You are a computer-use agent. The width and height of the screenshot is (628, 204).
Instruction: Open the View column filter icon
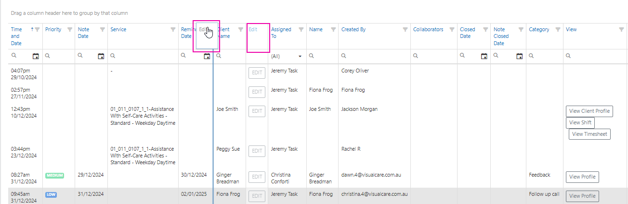coord(621,29)
